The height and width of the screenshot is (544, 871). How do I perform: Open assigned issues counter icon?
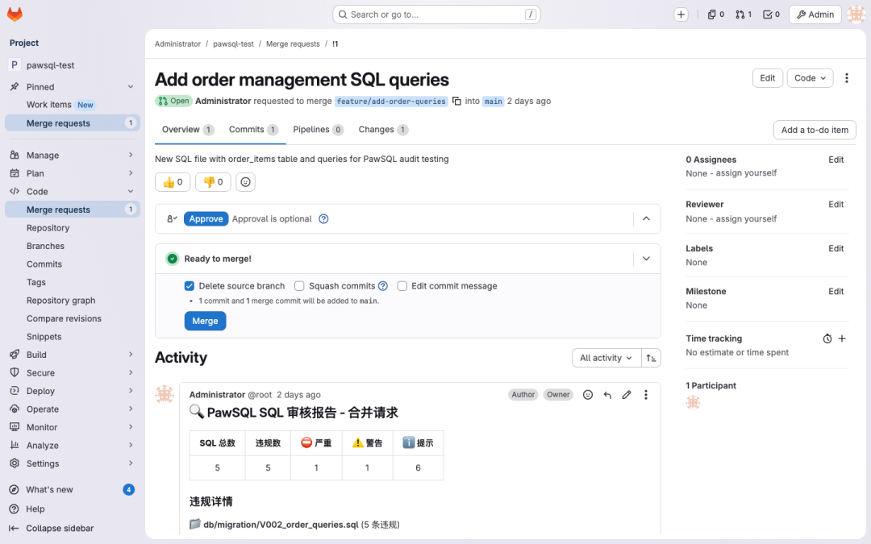tap(716, 15)
